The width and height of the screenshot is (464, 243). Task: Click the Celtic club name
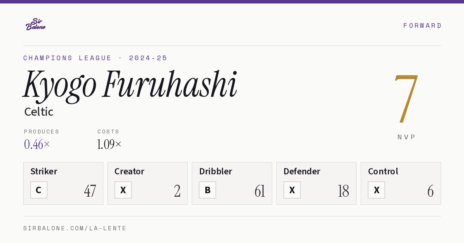coord(39,112)
